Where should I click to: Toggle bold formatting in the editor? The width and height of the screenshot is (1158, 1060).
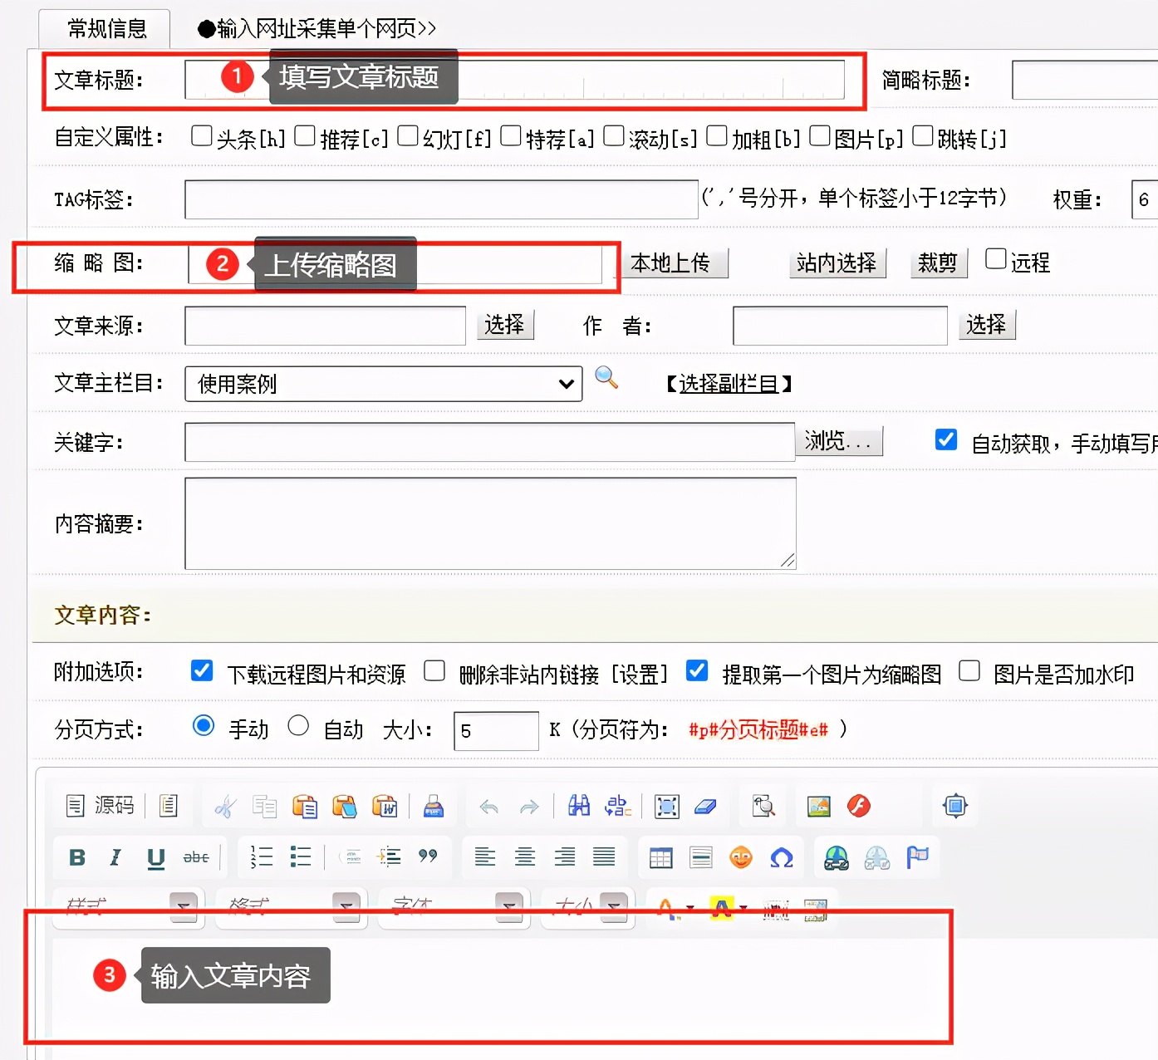tap(76, 858)
